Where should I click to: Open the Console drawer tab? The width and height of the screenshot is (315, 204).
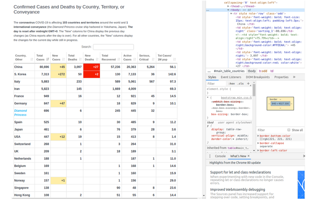220,156
